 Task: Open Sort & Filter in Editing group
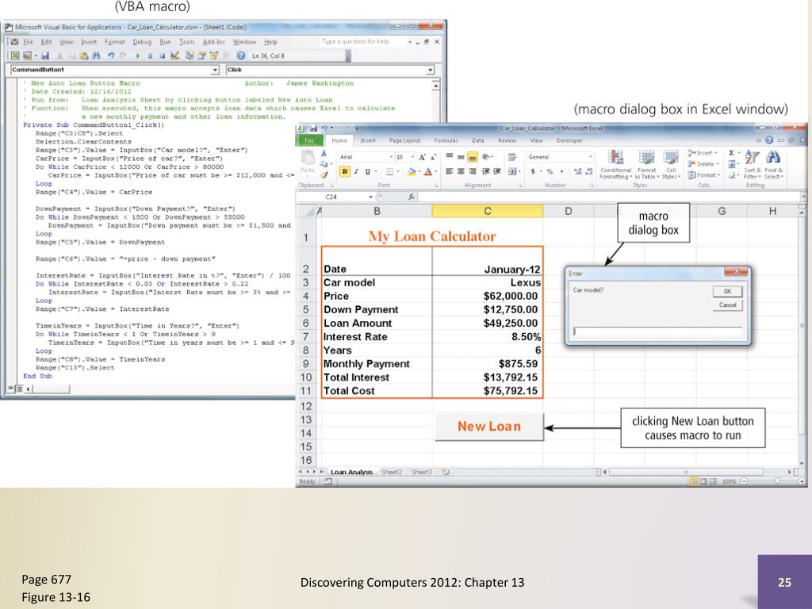click(x=752, y=165)
